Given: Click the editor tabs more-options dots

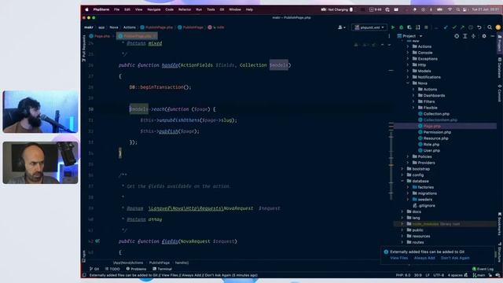Looking at the screenshot, I should coord(389,36).
